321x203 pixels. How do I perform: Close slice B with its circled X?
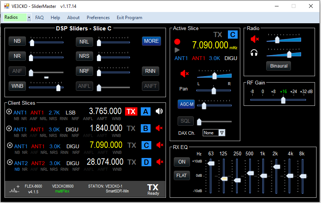pyautogui.click(x=9, y=128)
